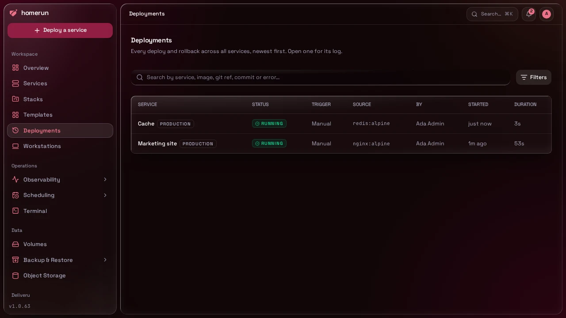Focus the deployments search field
Image resolution: width=566 pixels, height=318 pixels.
tap(321, 77)
